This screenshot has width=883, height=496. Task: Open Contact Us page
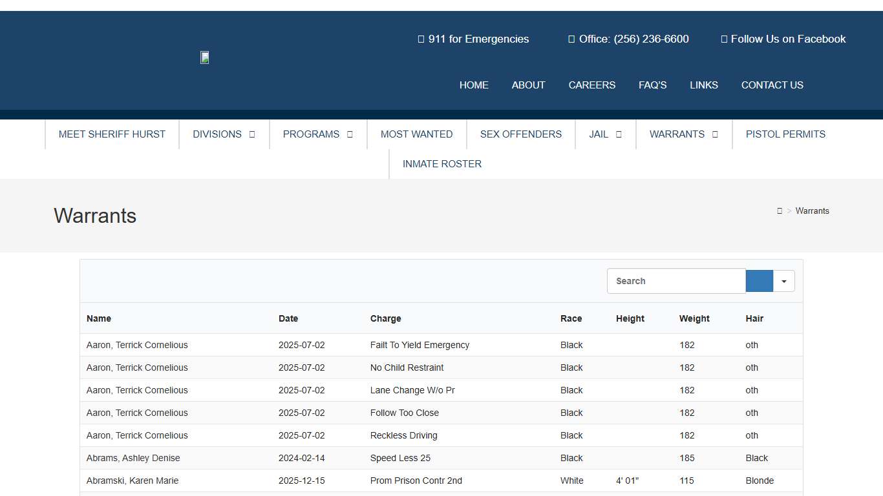pos(772,85)
